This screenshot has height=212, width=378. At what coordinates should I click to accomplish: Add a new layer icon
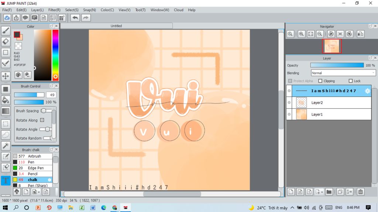[x=291, y=192]
